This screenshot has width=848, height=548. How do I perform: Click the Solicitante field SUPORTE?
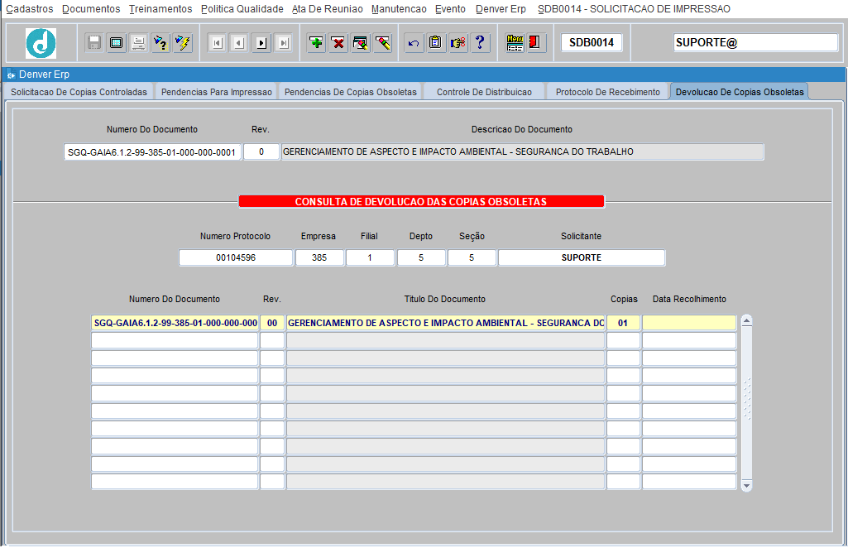coord(582,257)
